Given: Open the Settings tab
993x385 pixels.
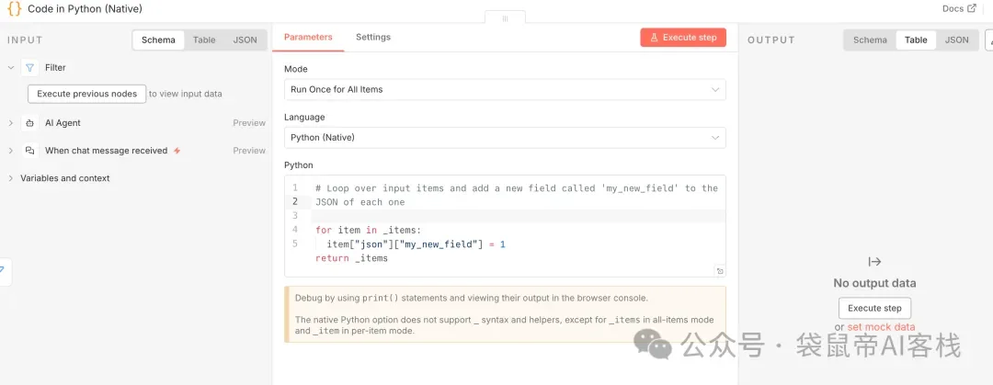Looking at the screenshot, I should click(373, 37).
